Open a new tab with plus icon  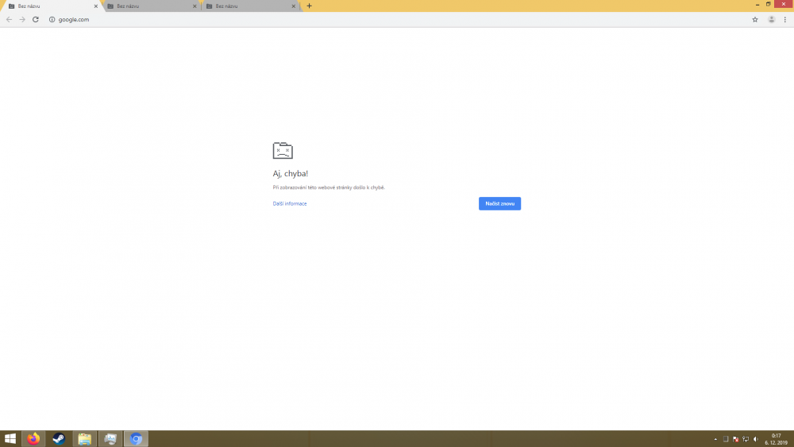(309, 6)
